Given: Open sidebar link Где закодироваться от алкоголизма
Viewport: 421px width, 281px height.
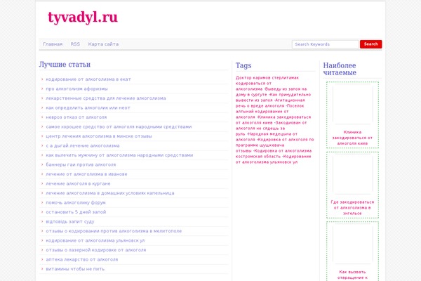Looking at the screenshot, I should [x=352, y=208].
